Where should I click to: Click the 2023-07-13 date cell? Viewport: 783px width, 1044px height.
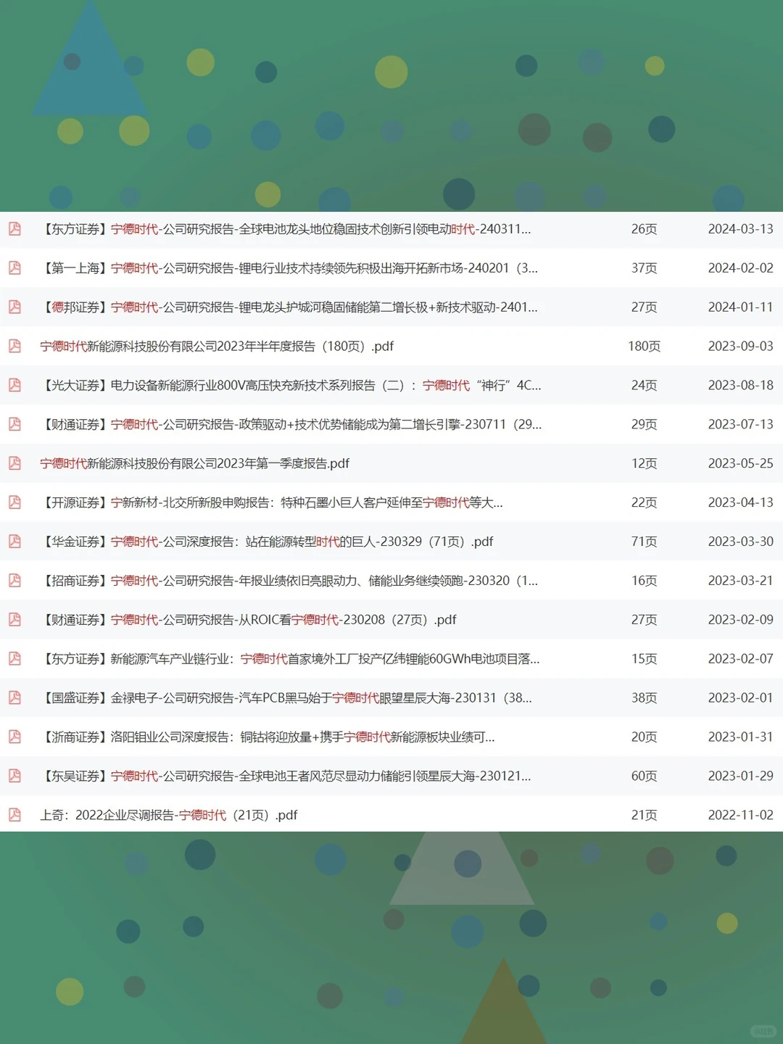(741, 425)
